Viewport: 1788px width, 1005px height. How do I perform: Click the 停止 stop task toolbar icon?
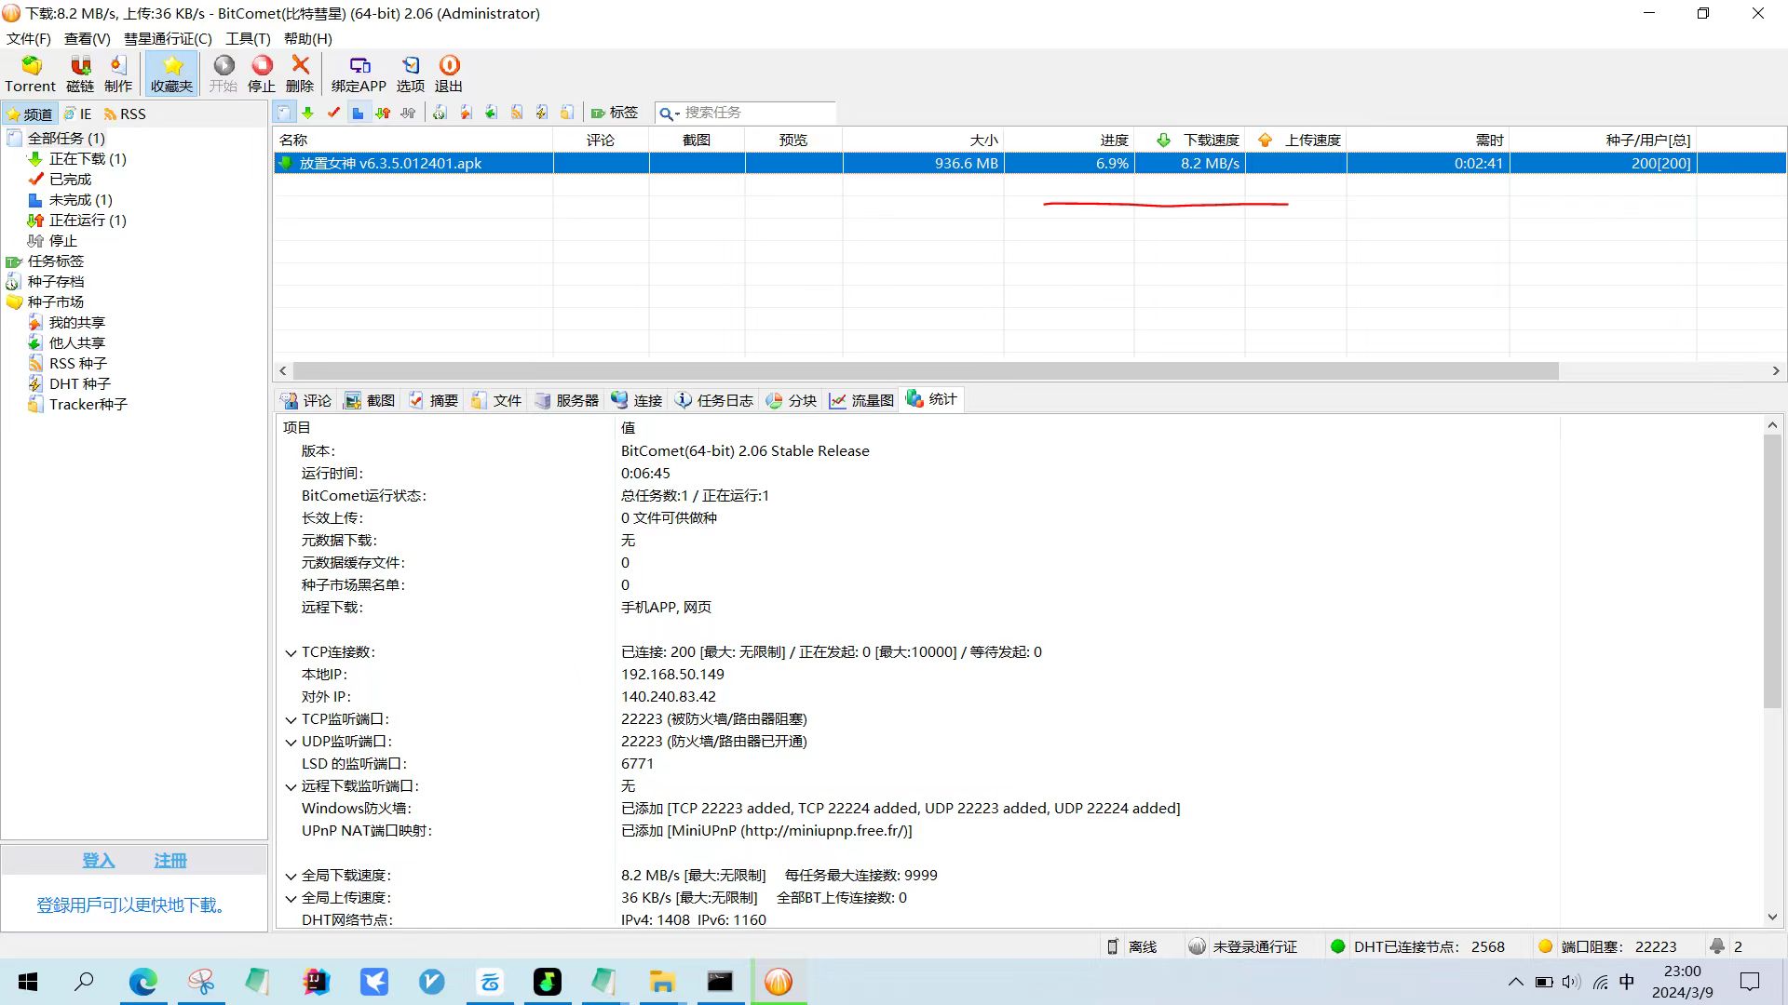pos(262,74)
